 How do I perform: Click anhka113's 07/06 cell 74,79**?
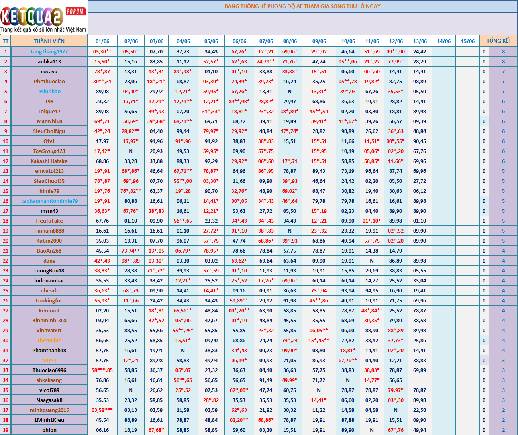click(x=266, y=61)
